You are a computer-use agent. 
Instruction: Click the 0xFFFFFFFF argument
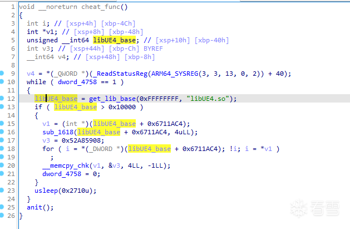(x=159, y=99)
